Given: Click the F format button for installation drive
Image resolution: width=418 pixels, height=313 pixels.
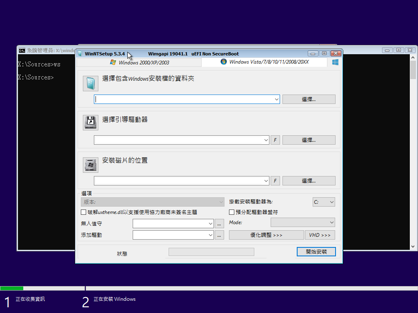Looking at the screenshot, I should click(275, 181).
